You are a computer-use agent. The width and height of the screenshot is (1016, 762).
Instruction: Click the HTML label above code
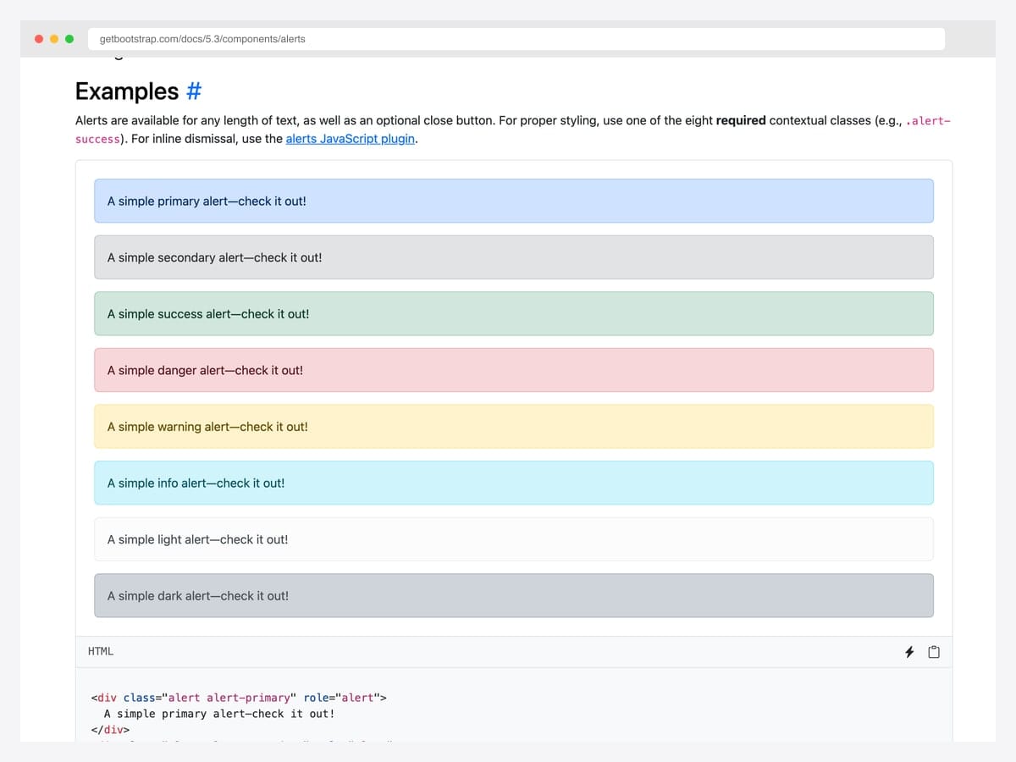pyautogui.click(x=101, y=652)
